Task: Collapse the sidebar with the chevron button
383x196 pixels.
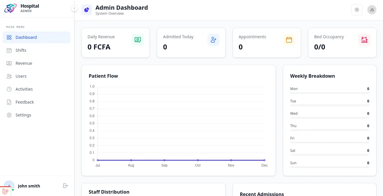Action: click(74, 9)
